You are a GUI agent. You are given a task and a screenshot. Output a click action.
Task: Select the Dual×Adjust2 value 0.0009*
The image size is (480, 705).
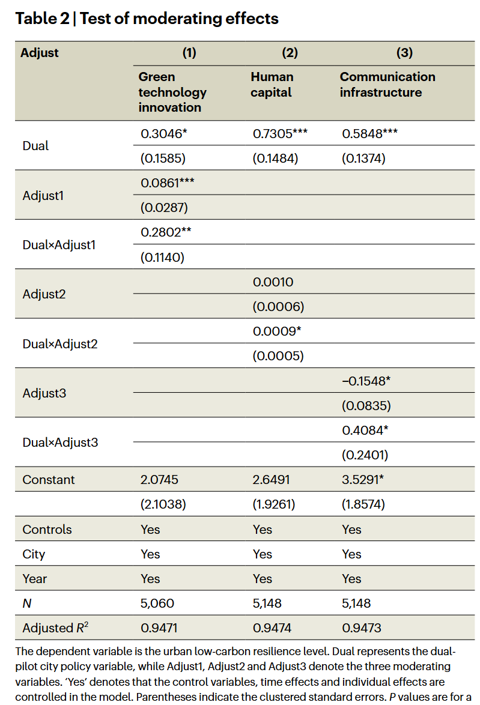[277, 331]
